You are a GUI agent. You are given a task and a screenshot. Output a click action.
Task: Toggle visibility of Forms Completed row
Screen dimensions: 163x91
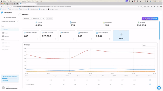tap(150, 84)
